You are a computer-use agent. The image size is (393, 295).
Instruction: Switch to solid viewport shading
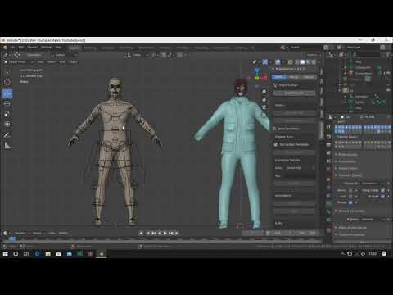pos(303,62)
